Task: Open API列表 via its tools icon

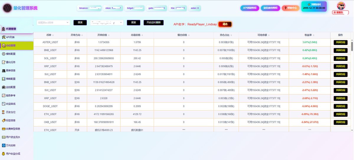Action: pos(4,37)
